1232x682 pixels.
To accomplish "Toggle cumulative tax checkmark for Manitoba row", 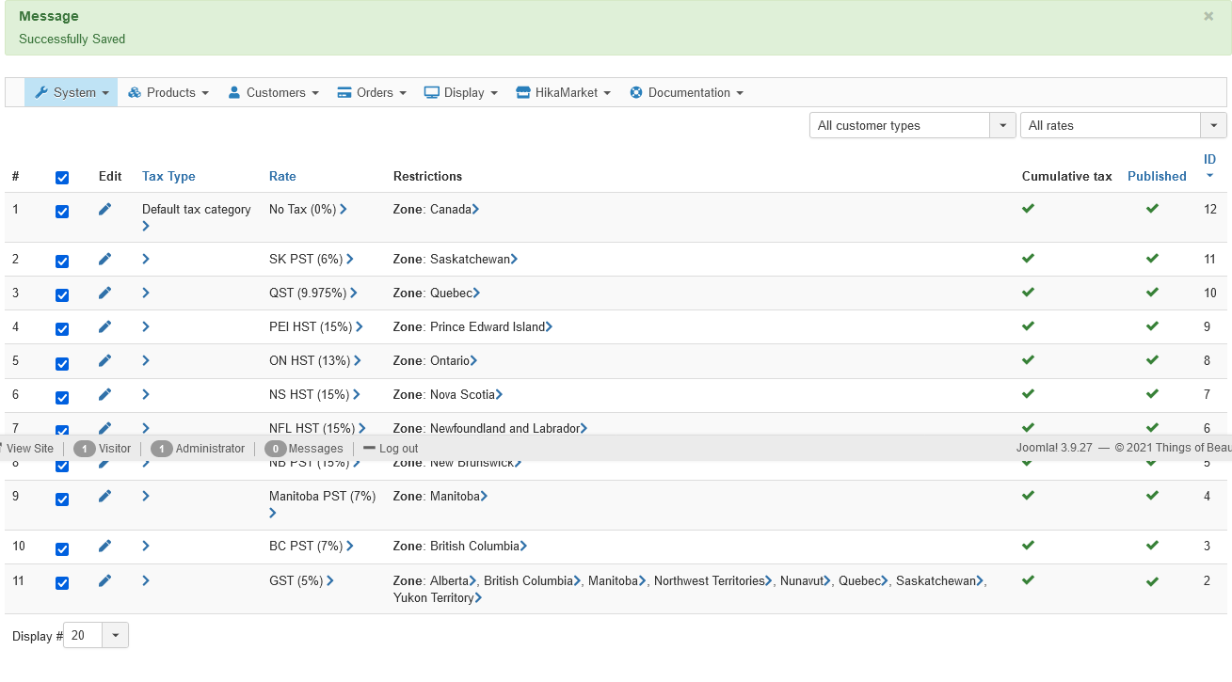I will (x=1028, y=495).
